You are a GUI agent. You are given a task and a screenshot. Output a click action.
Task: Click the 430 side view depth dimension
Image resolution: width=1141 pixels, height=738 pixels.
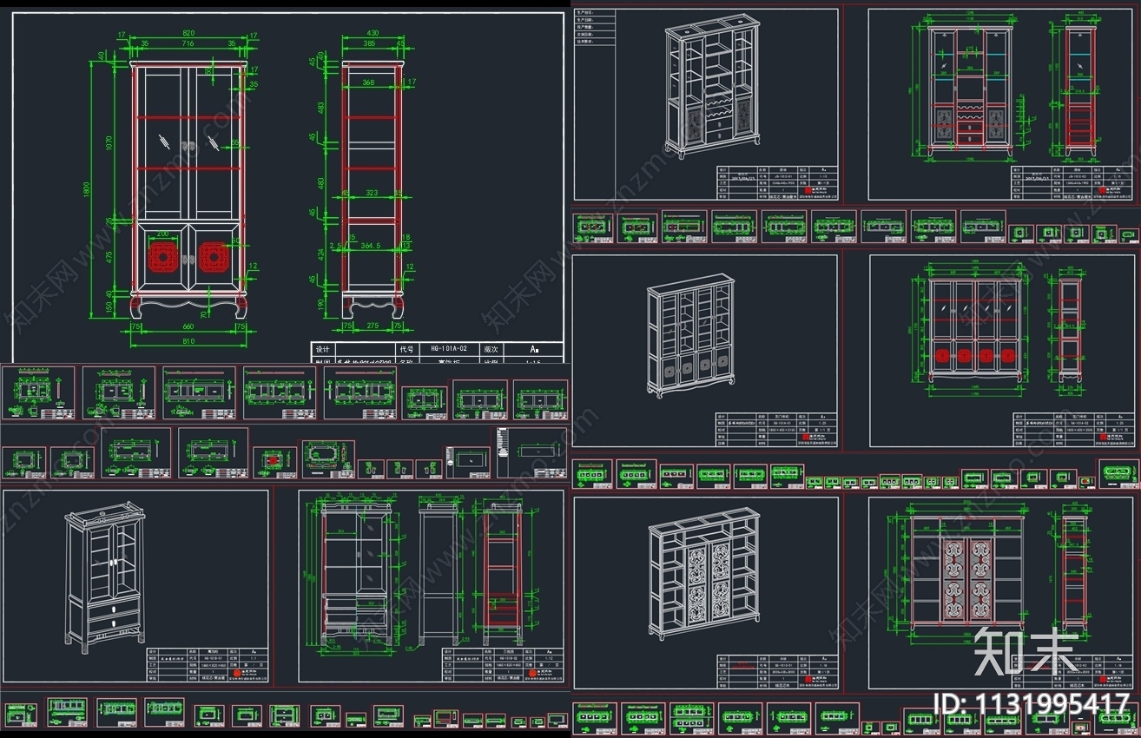coord(373,31)
